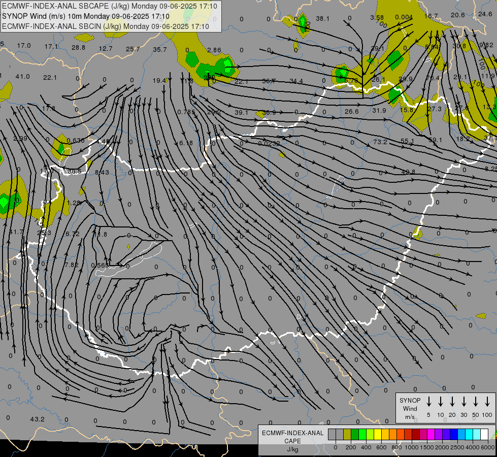Screen dimensions: 497x457
Task: Click the '600' CAPE legend tick label
Action: (381, 447)
